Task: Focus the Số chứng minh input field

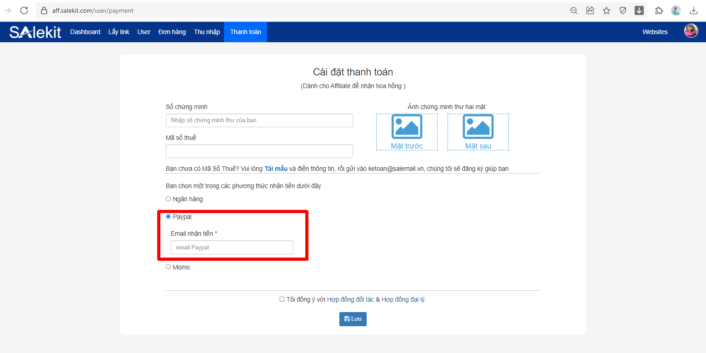Action: (x=259, y=120)
